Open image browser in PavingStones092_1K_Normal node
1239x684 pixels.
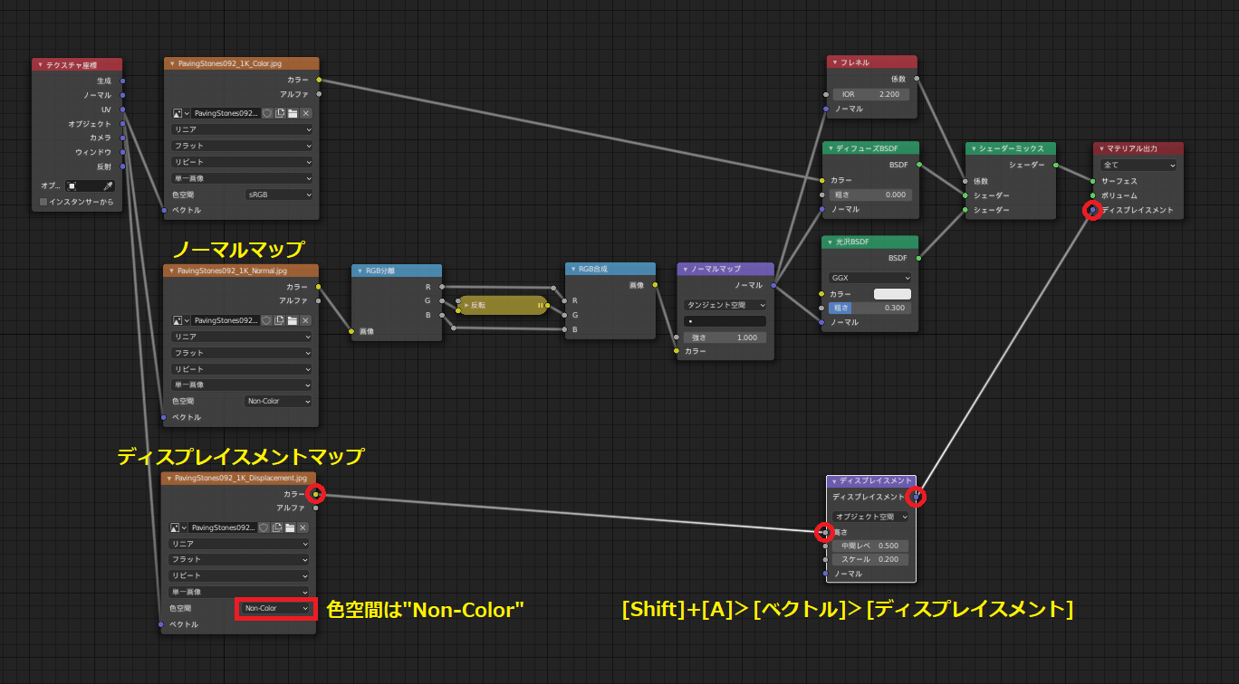click(180, 320)
